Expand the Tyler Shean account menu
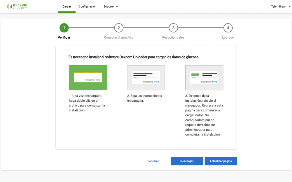Screen dimensions: 292x182 pyautogui.click(x=280, y=6)
